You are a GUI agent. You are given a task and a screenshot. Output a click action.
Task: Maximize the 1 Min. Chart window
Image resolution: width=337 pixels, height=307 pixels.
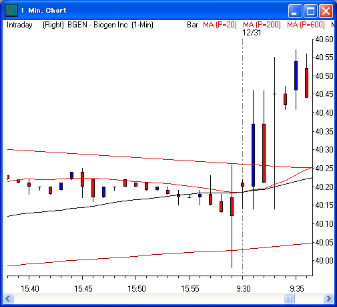coord(310,11)
